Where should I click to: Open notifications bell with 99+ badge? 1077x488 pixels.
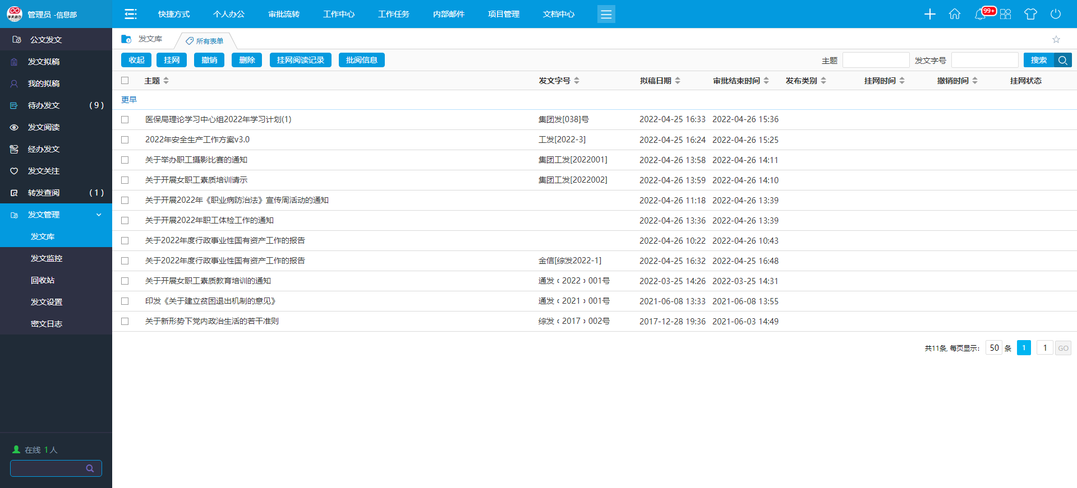(981, 14)
